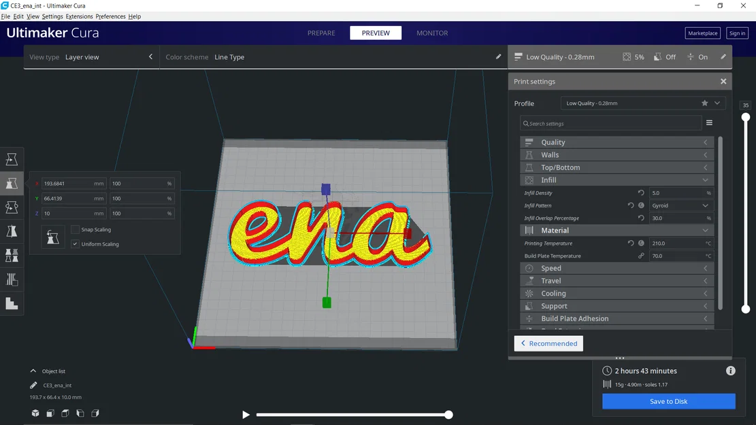Click the Infill Density value field
The image size is (756, 425).
click(680, 192)
